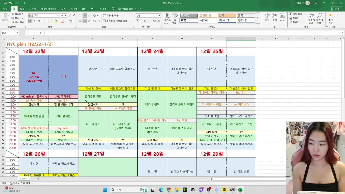Open font color dropdown arrow
Viewport: 345px width, 194px height.
coord(65,21)
